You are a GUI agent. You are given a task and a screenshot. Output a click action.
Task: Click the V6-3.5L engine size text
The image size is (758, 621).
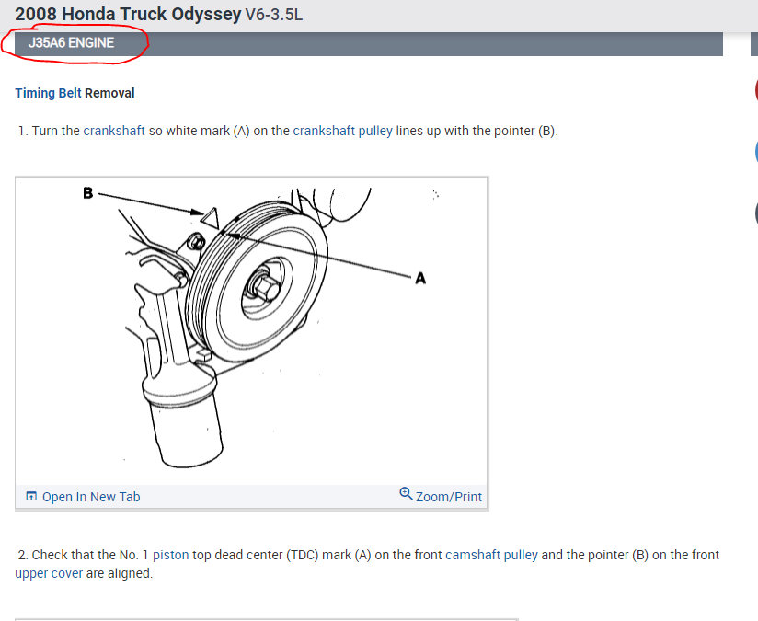273,15
